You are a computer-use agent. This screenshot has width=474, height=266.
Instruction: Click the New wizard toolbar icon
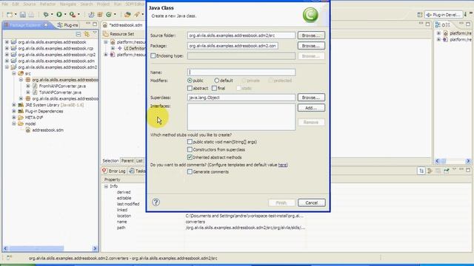coord(10,15)
